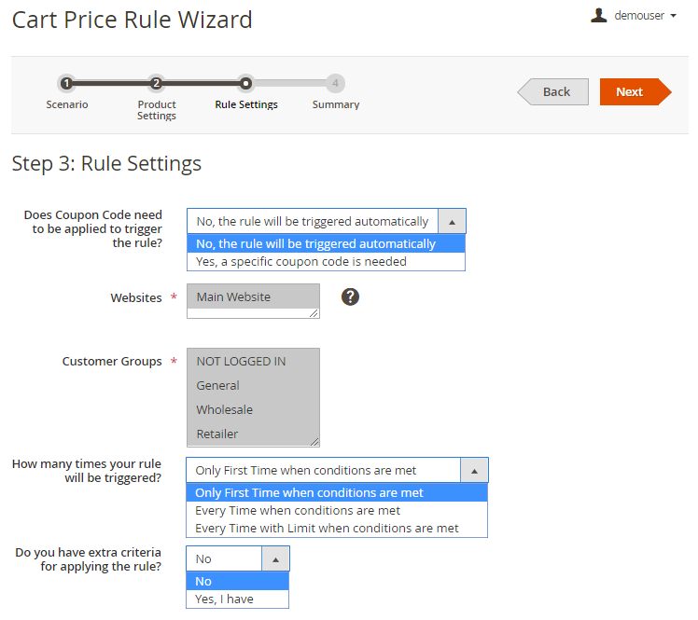Select "Yes, I have" extra criteria option
Viewport: 698px width, 620px height.
point(224,599)
